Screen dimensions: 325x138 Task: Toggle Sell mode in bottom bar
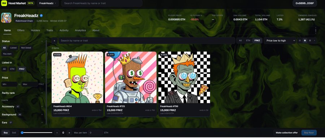click(x=14, y=133)
